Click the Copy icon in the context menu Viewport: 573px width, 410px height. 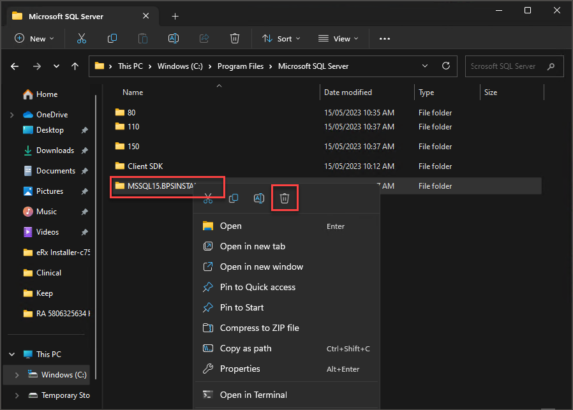234,198
